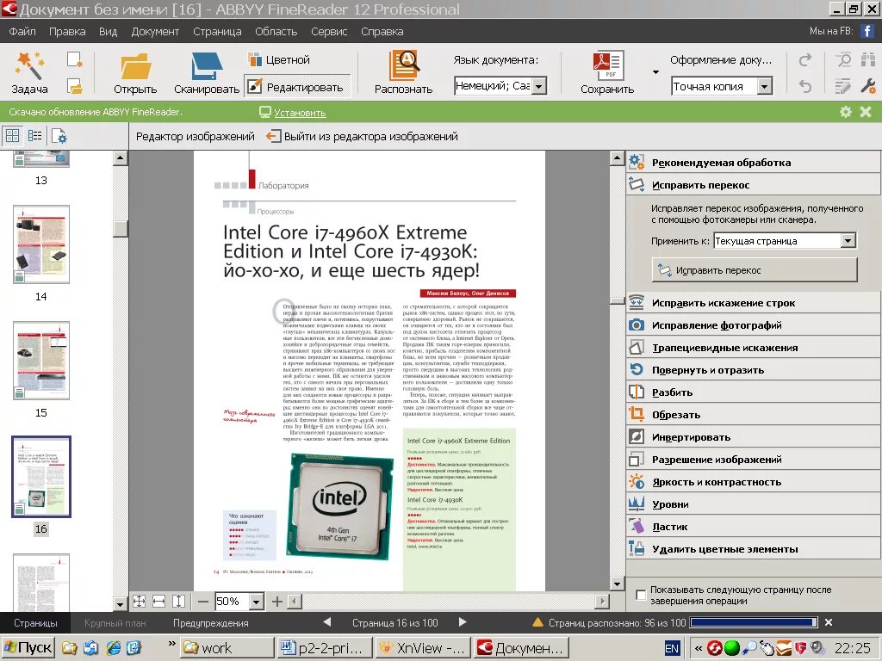This screenshot has width=882, height=661.
Task: Open Применить к Текущая страница dropdown
Action: 848,241
